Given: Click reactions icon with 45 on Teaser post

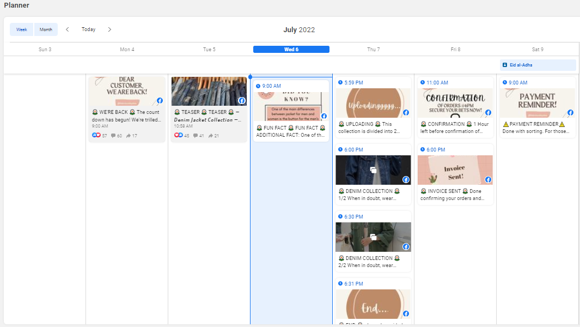Looking at the screenshot, I should (x=178, y=135).
